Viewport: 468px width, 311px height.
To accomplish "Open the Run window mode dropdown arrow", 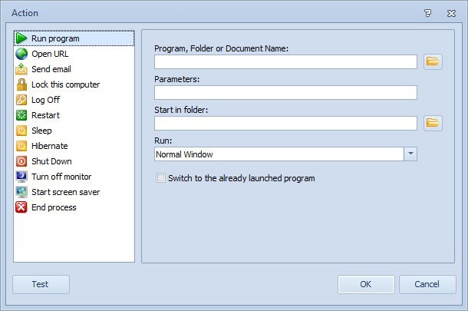I will point(410,154).
